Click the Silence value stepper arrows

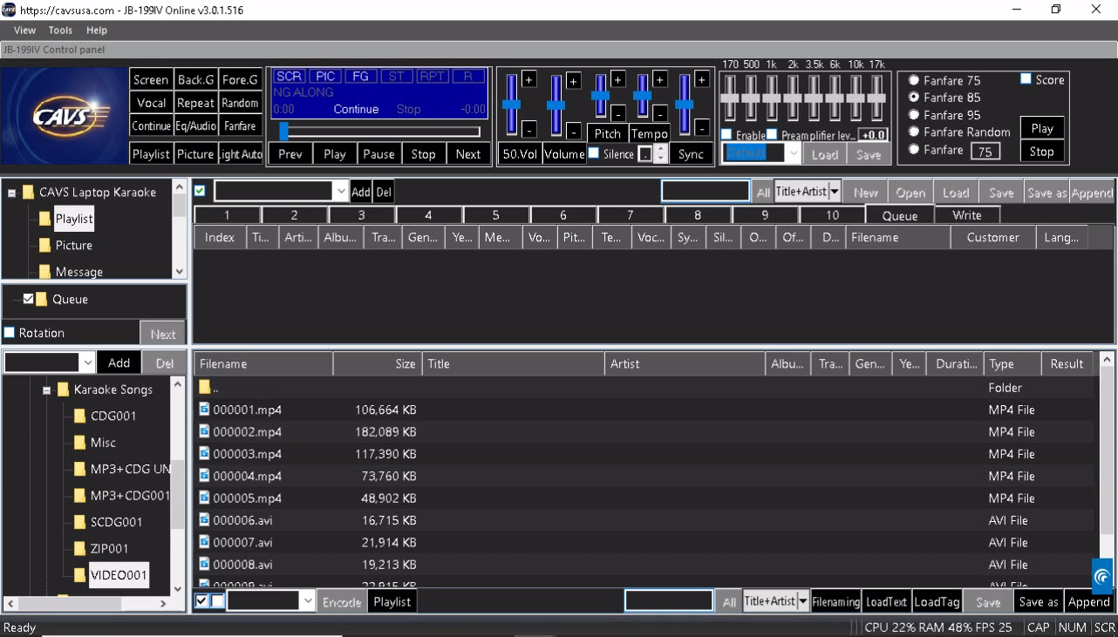coord(660,153)
